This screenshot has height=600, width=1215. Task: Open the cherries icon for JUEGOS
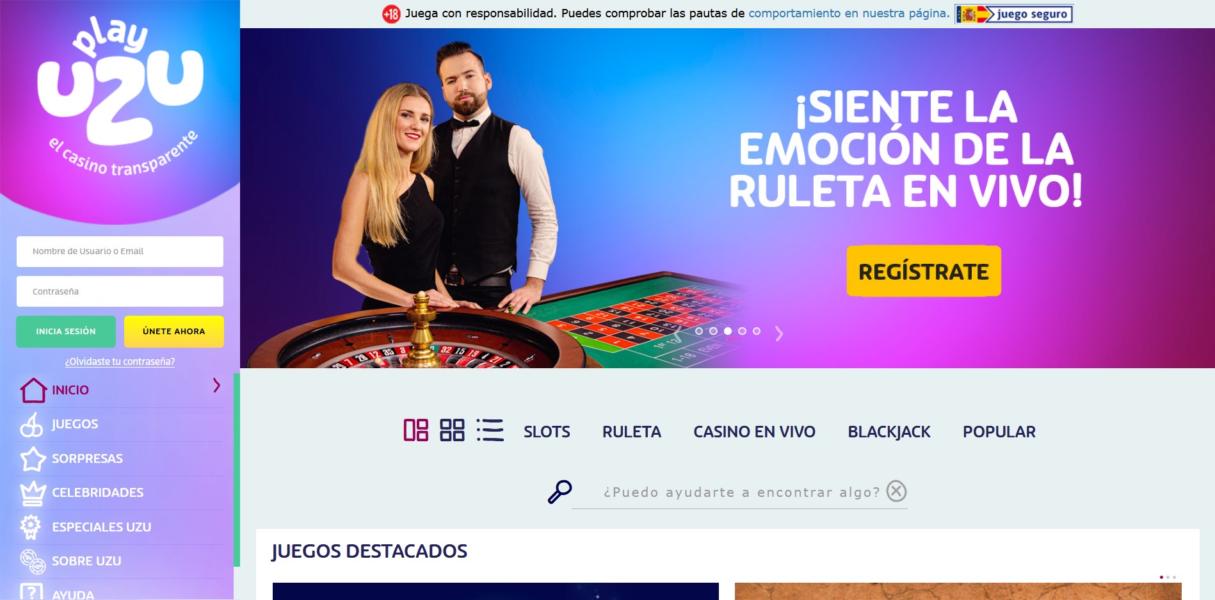(x=32, y=425)
